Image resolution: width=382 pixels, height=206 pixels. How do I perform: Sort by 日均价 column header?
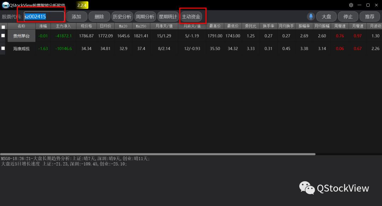point(105,26)
